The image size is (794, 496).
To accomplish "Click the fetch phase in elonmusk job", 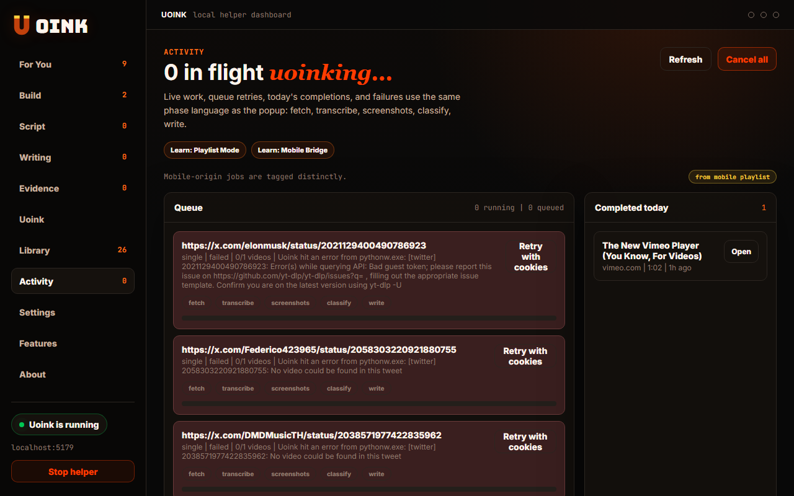I will pos(197,303).
